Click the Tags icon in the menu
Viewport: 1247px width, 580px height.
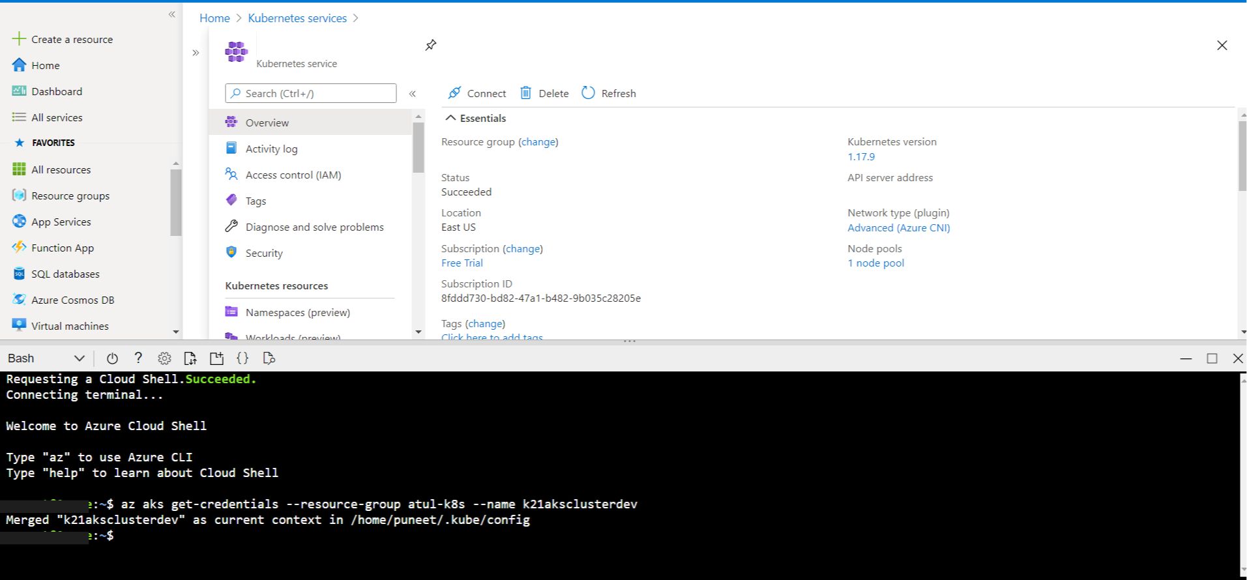coord(231,200)
